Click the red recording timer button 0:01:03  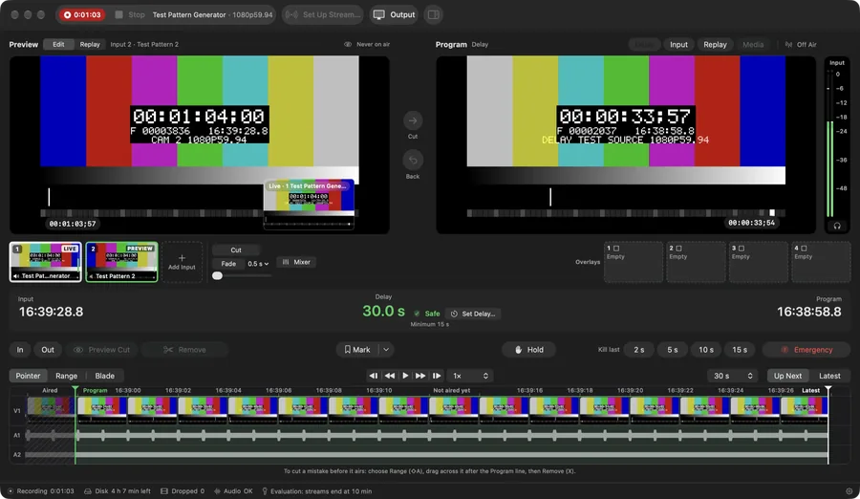click(x=82, y=15)
